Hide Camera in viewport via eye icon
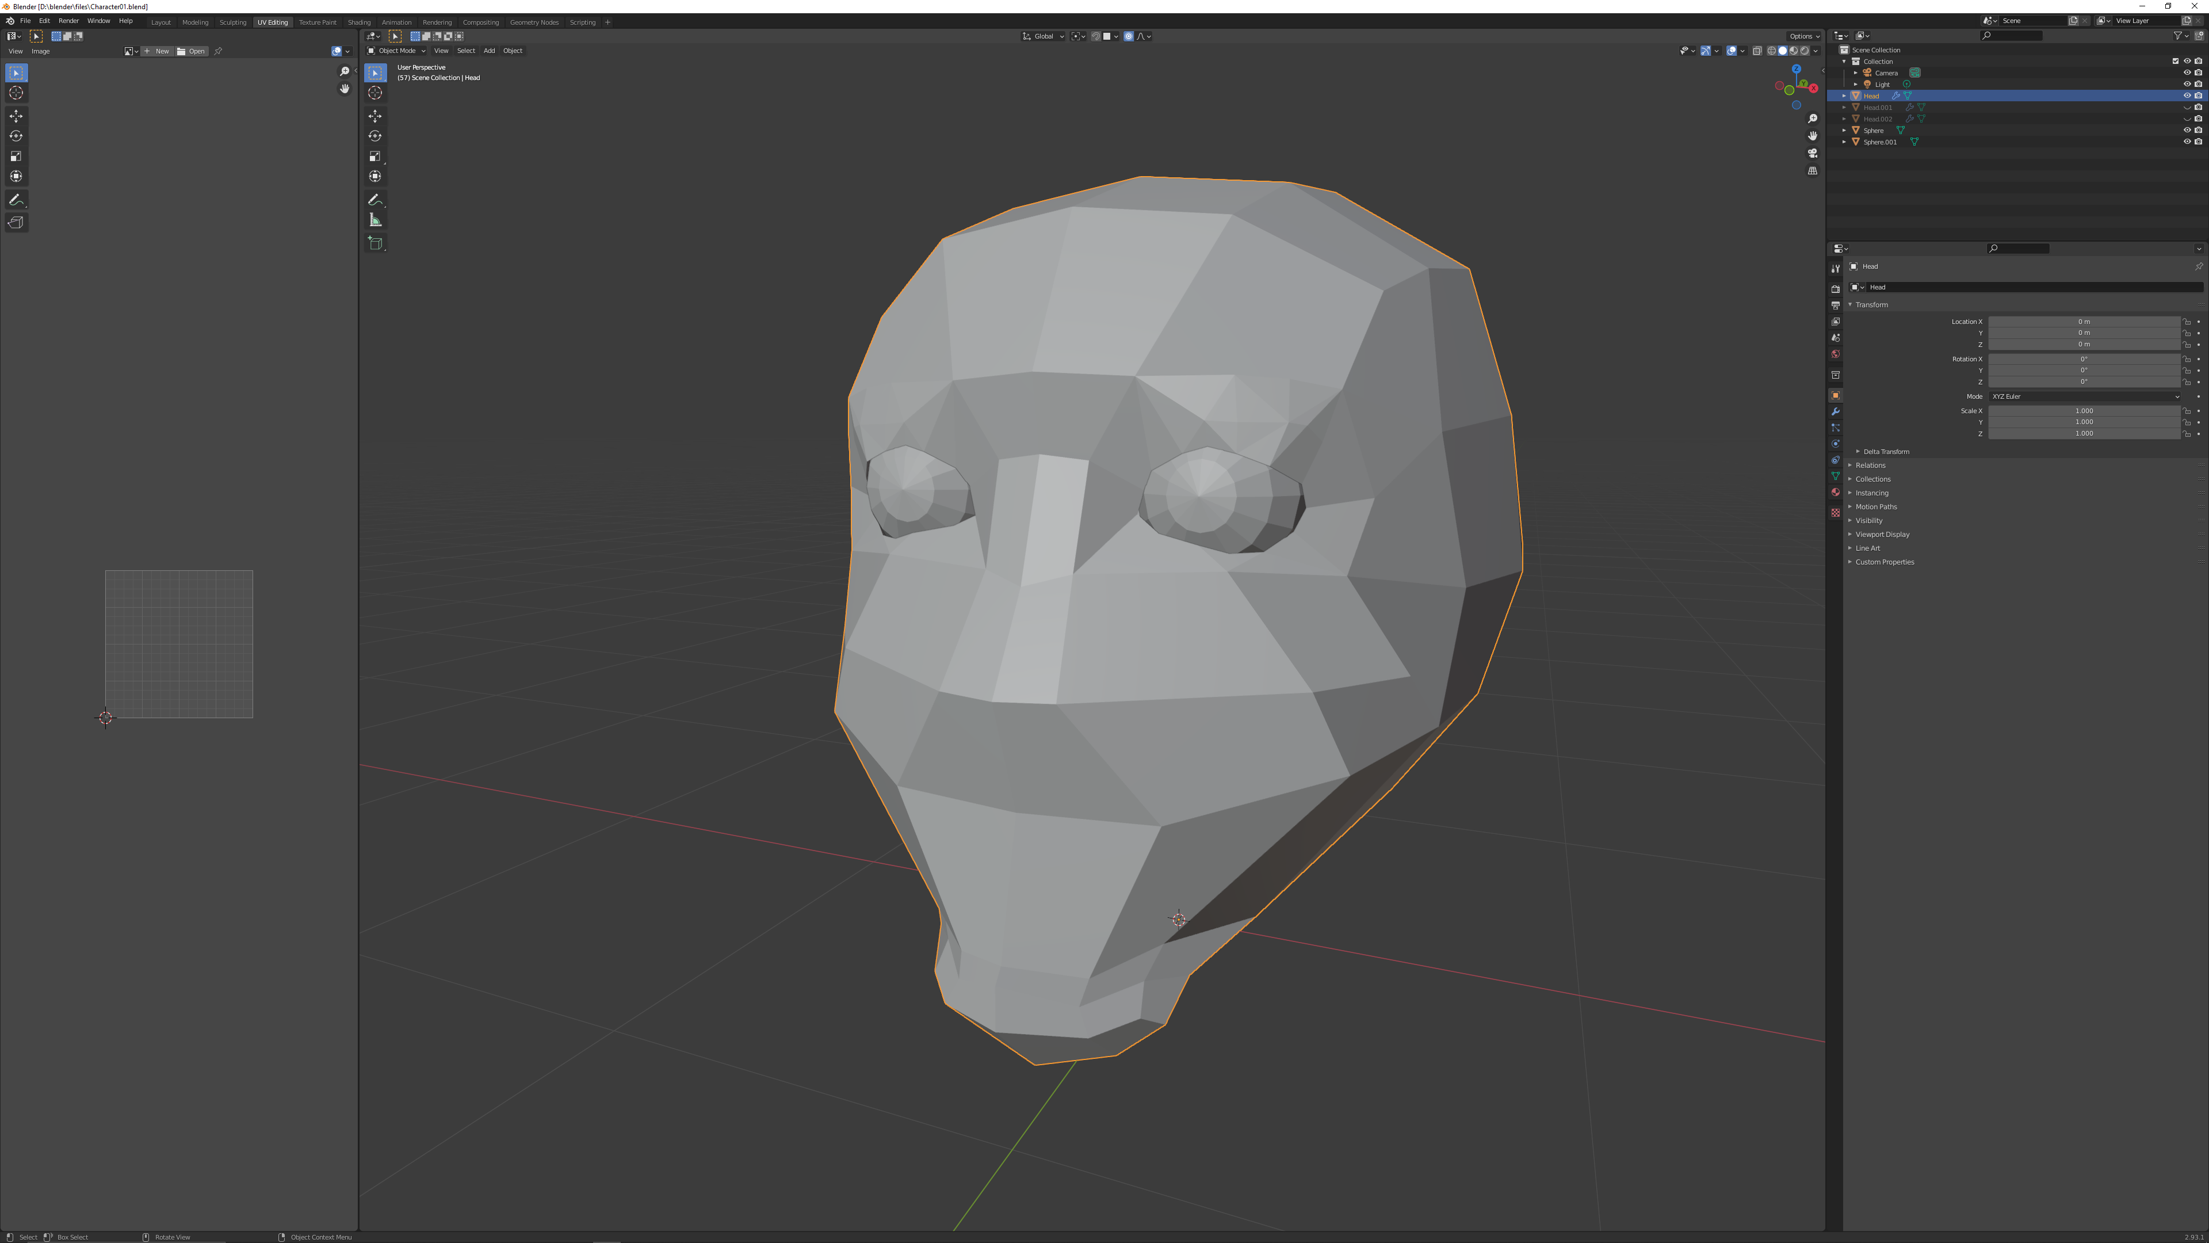 pyautogui.click(x=2187, y=73)
